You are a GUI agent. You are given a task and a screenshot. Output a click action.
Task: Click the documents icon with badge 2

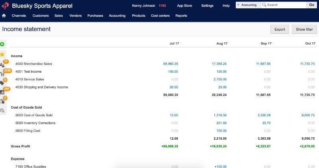tap(2, 101)
